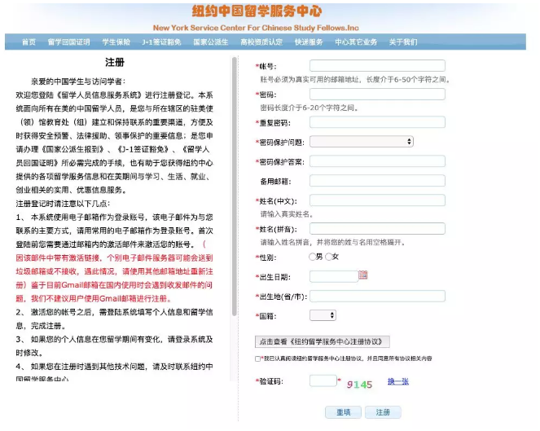
Task: Click the 注册 submit button
Action: (383, 412)
